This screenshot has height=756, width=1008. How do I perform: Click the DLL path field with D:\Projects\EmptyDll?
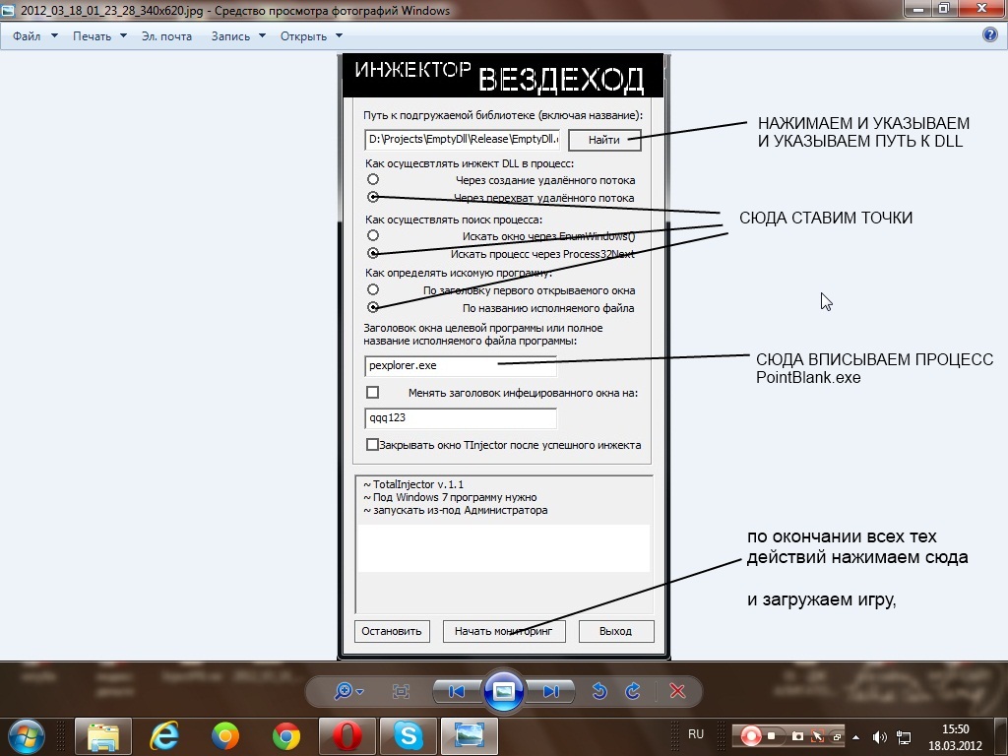(463, 140)
